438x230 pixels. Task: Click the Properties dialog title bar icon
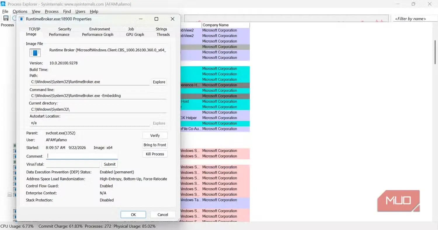tap(21, 19)
